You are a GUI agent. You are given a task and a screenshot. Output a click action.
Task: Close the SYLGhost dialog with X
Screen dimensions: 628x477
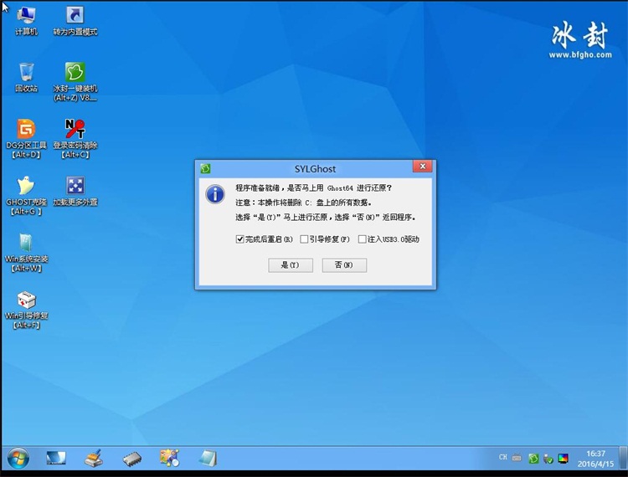coord(423,166)
